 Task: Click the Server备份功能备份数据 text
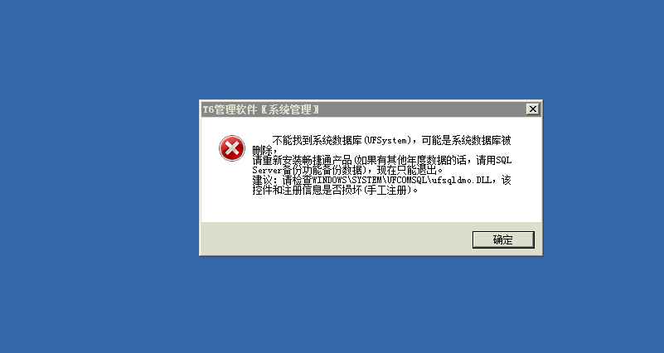tap(307, 170)
